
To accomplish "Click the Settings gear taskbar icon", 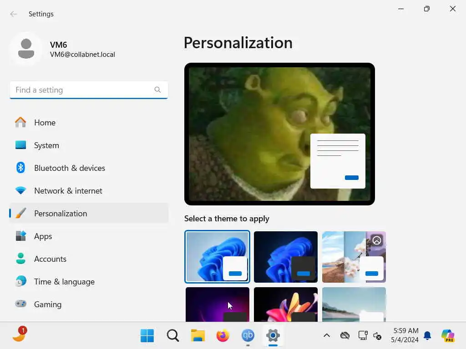I will pos(273,336).
